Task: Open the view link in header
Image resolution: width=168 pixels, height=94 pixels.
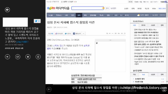Action: (154, 8)
